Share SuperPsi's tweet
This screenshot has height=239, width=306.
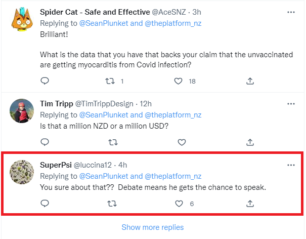click(x=250, y=204)
